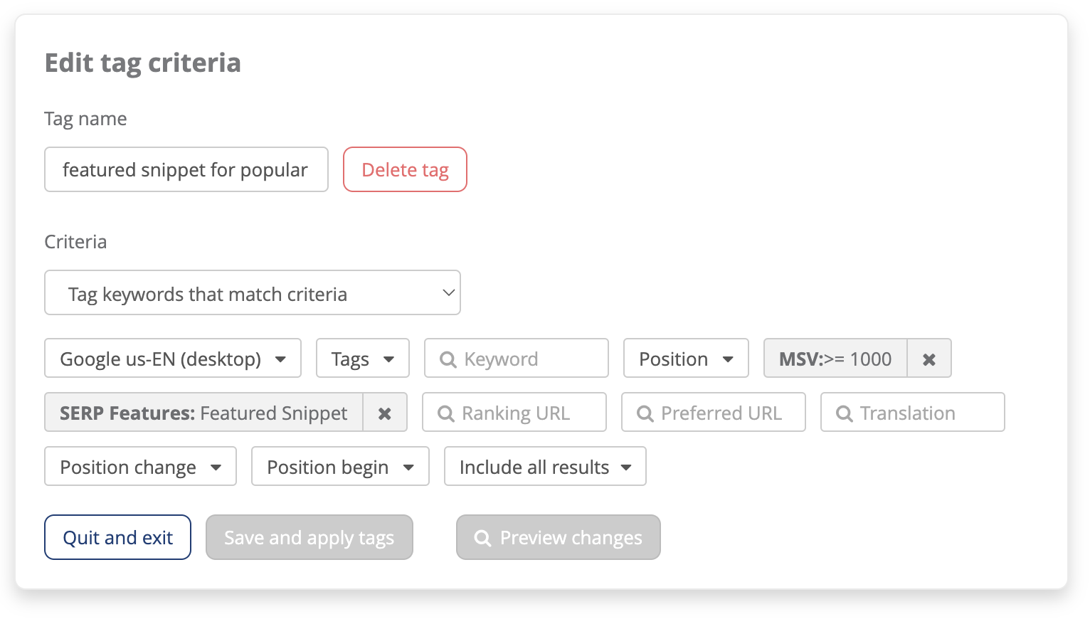This screenshot has width=1090, height=619.
Task: Click the magnifier icon in Keyword field
Action: (448, 359)
